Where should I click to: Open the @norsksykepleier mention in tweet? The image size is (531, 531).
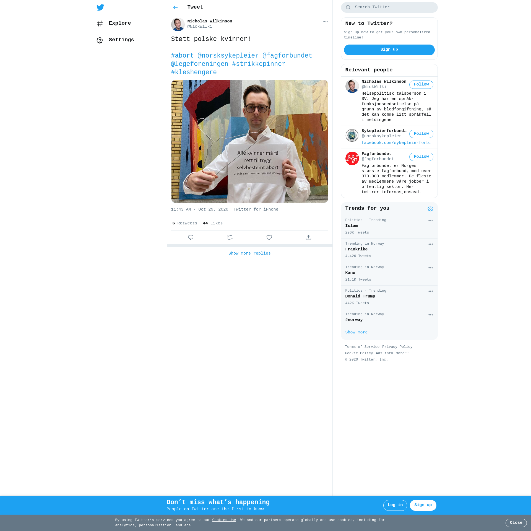coord(228,56)
